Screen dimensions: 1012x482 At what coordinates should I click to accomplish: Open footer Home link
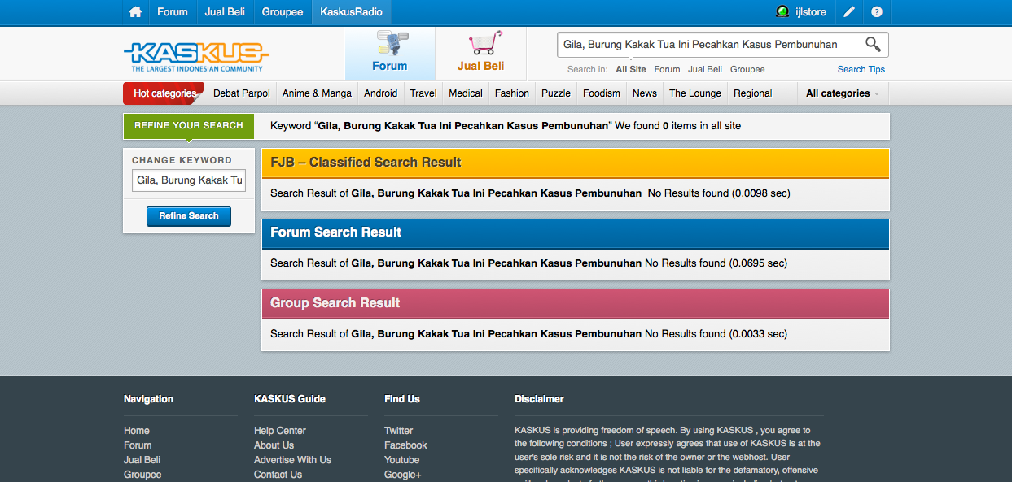[137, 431]
